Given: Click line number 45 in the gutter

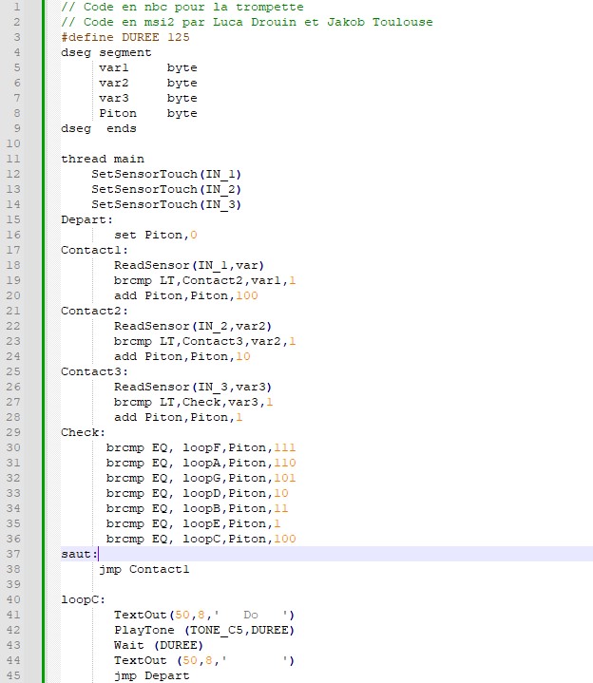Looking at the screenshot, I should pyautogui.click(x=13, y=676).
